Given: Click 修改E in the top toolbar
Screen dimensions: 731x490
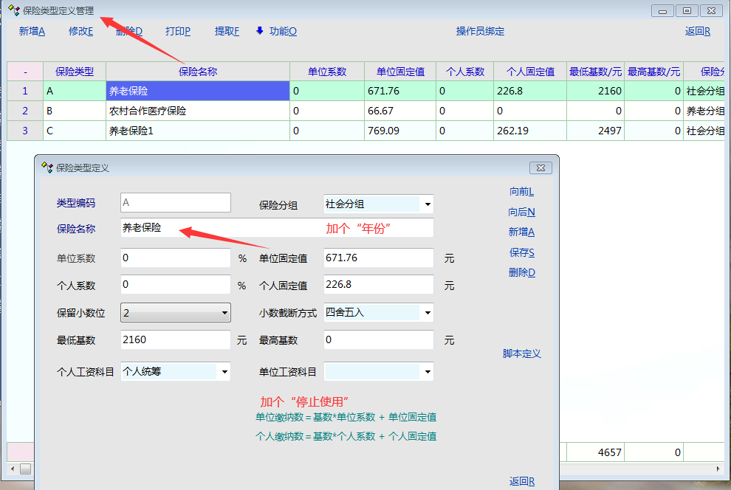Looking at the screenshot, I should (80, 31).
